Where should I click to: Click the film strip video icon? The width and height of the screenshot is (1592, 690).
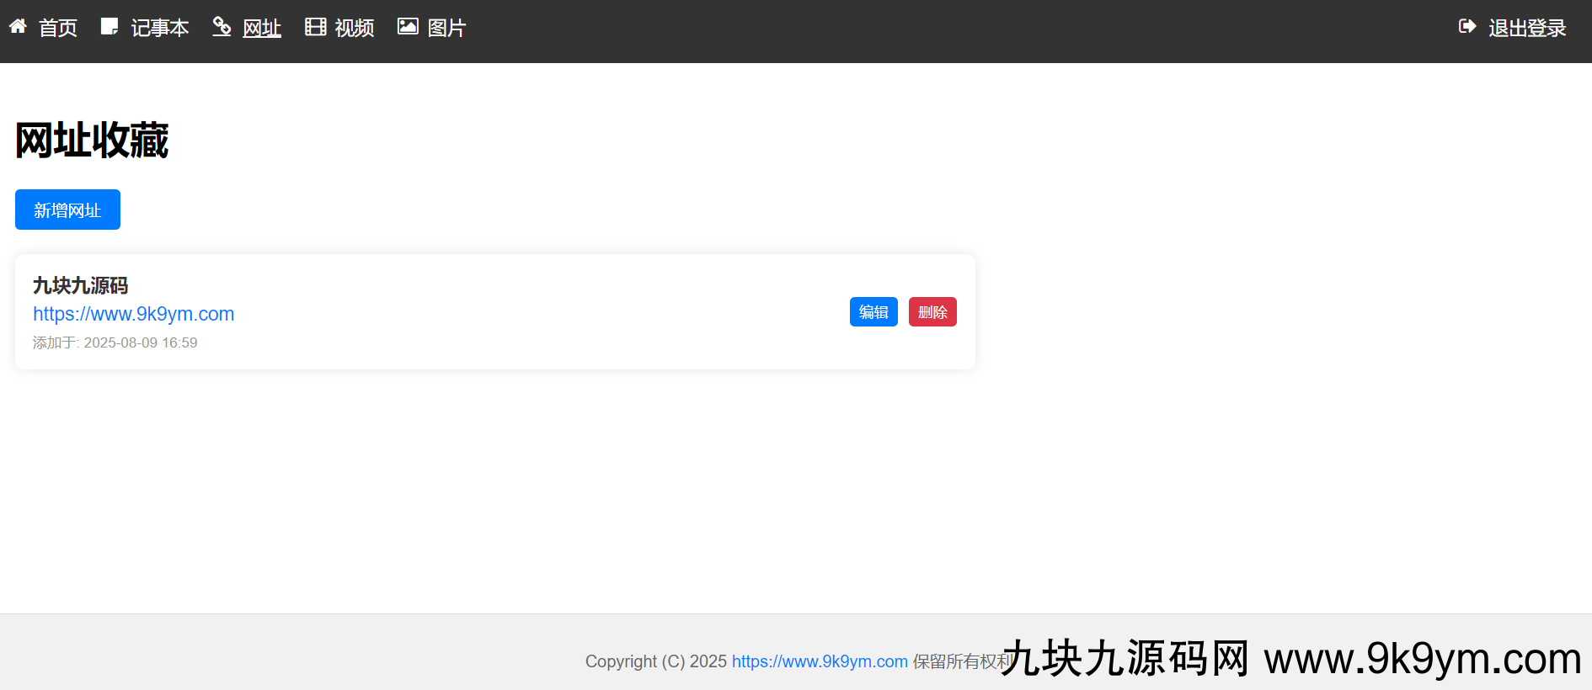point(315,27)
